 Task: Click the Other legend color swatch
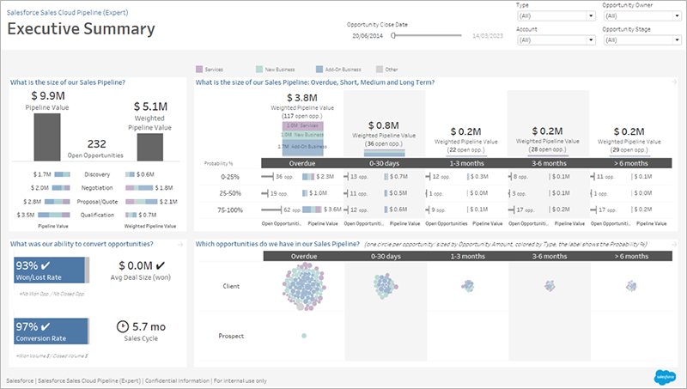380,70
